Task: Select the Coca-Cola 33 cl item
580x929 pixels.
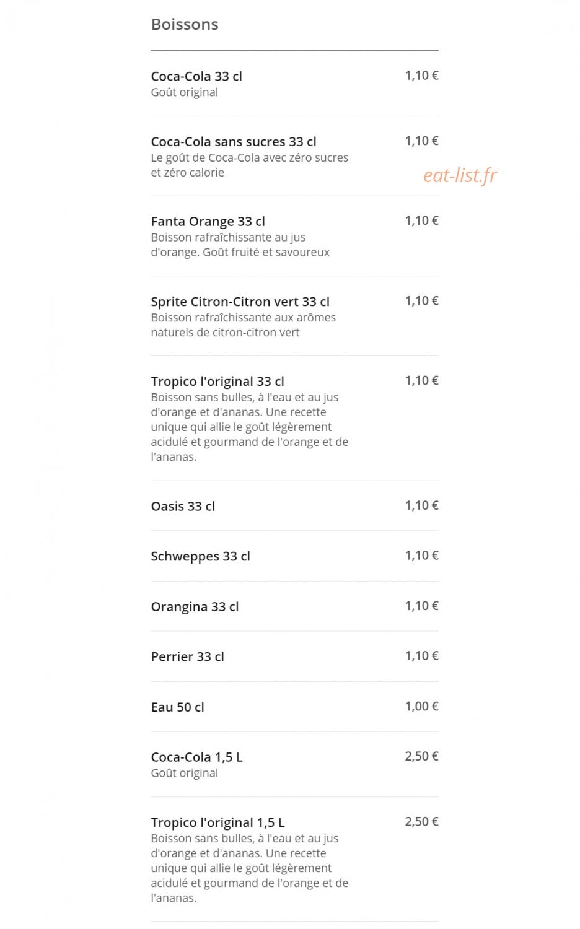Action: pos(196,76)
